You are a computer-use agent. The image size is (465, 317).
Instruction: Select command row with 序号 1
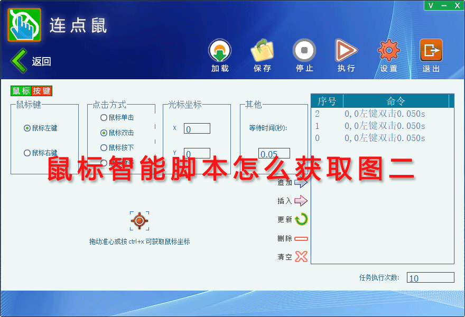click(383, 126)
